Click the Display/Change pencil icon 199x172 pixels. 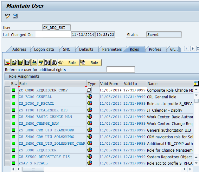click(8, 16)
